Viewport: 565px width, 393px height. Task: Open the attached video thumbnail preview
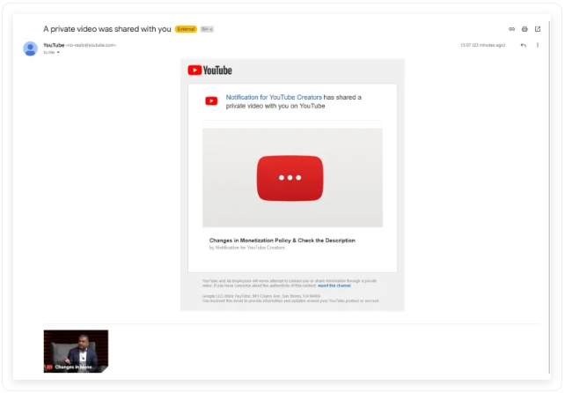(76, 352)
